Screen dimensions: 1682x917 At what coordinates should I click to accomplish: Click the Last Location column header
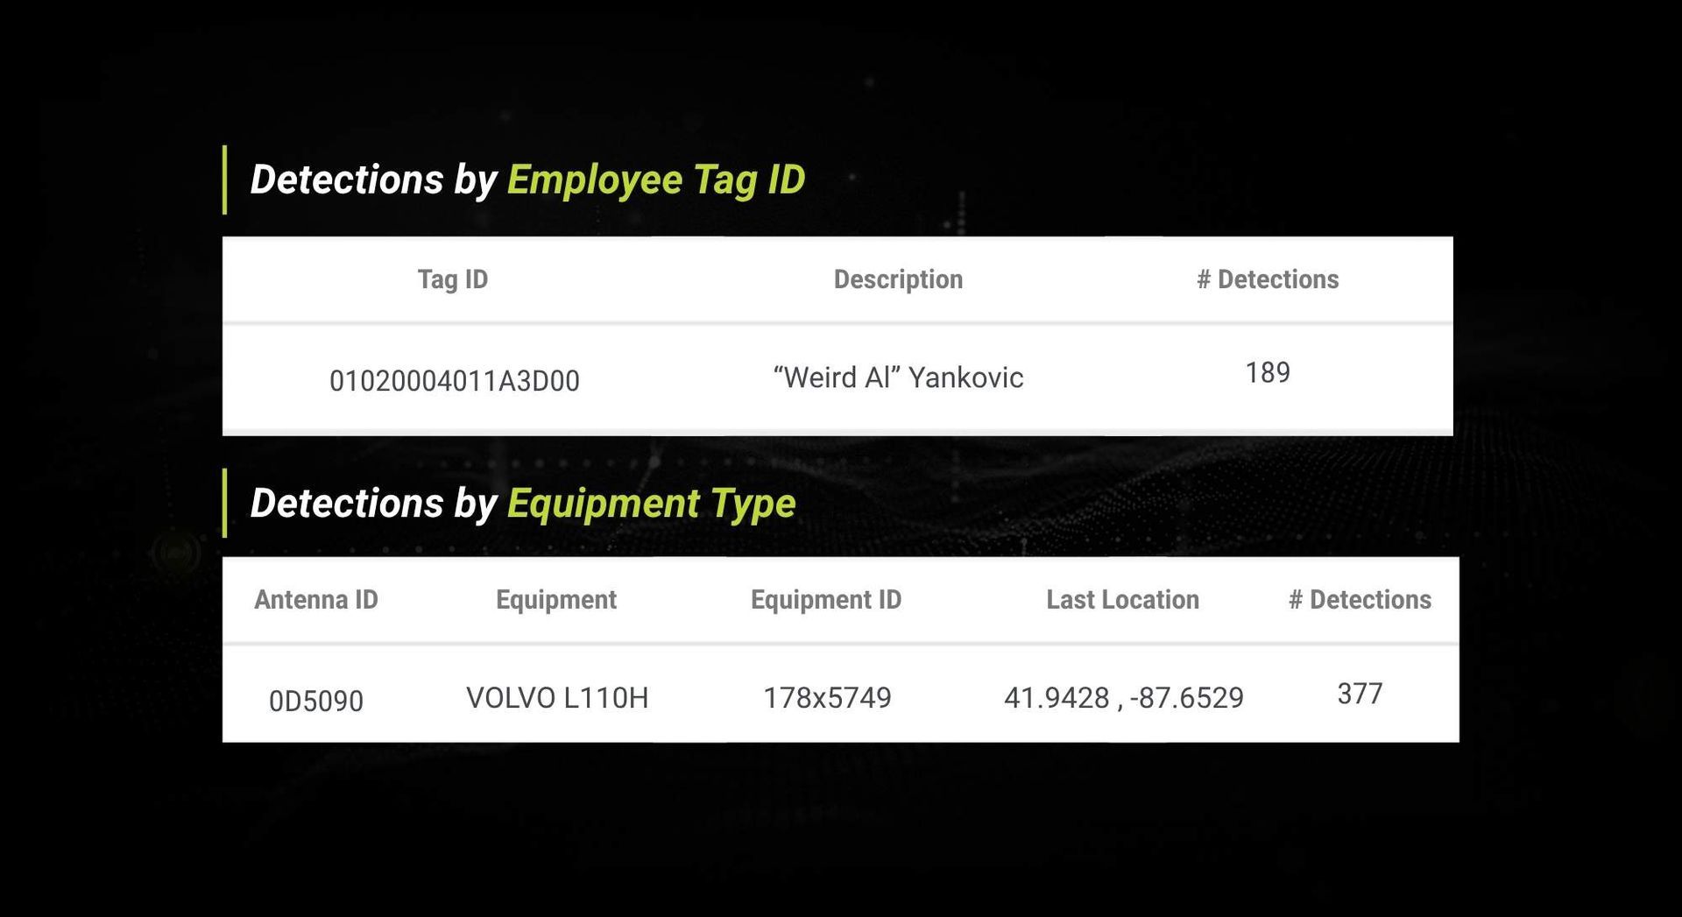coord(1122,600)
